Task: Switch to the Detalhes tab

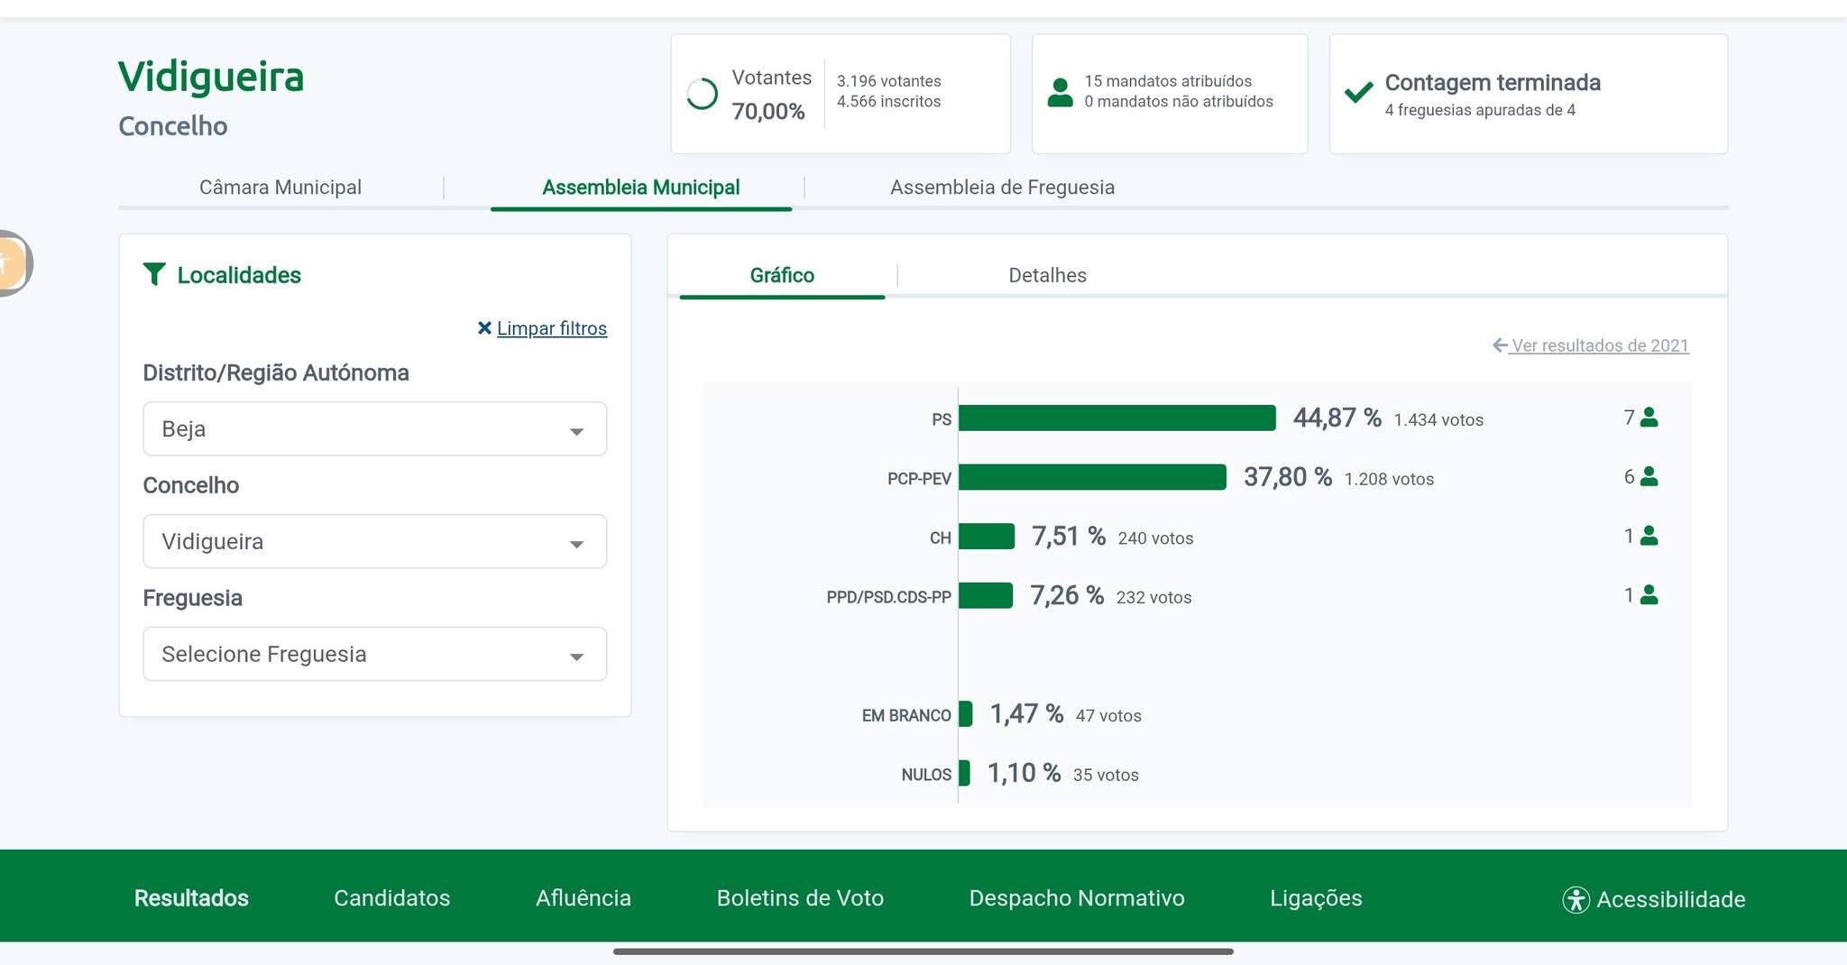Action: 1047,275
